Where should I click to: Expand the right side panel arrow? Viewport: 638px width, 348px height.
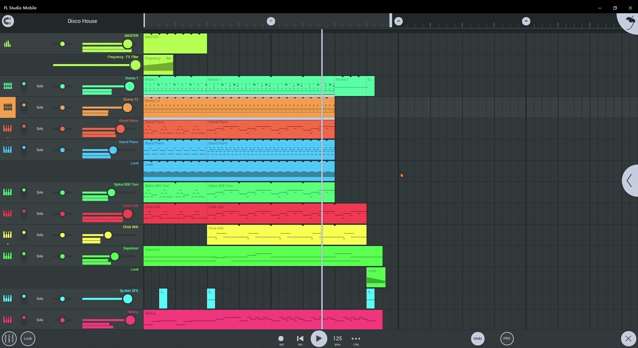click(x=630, y=180)
